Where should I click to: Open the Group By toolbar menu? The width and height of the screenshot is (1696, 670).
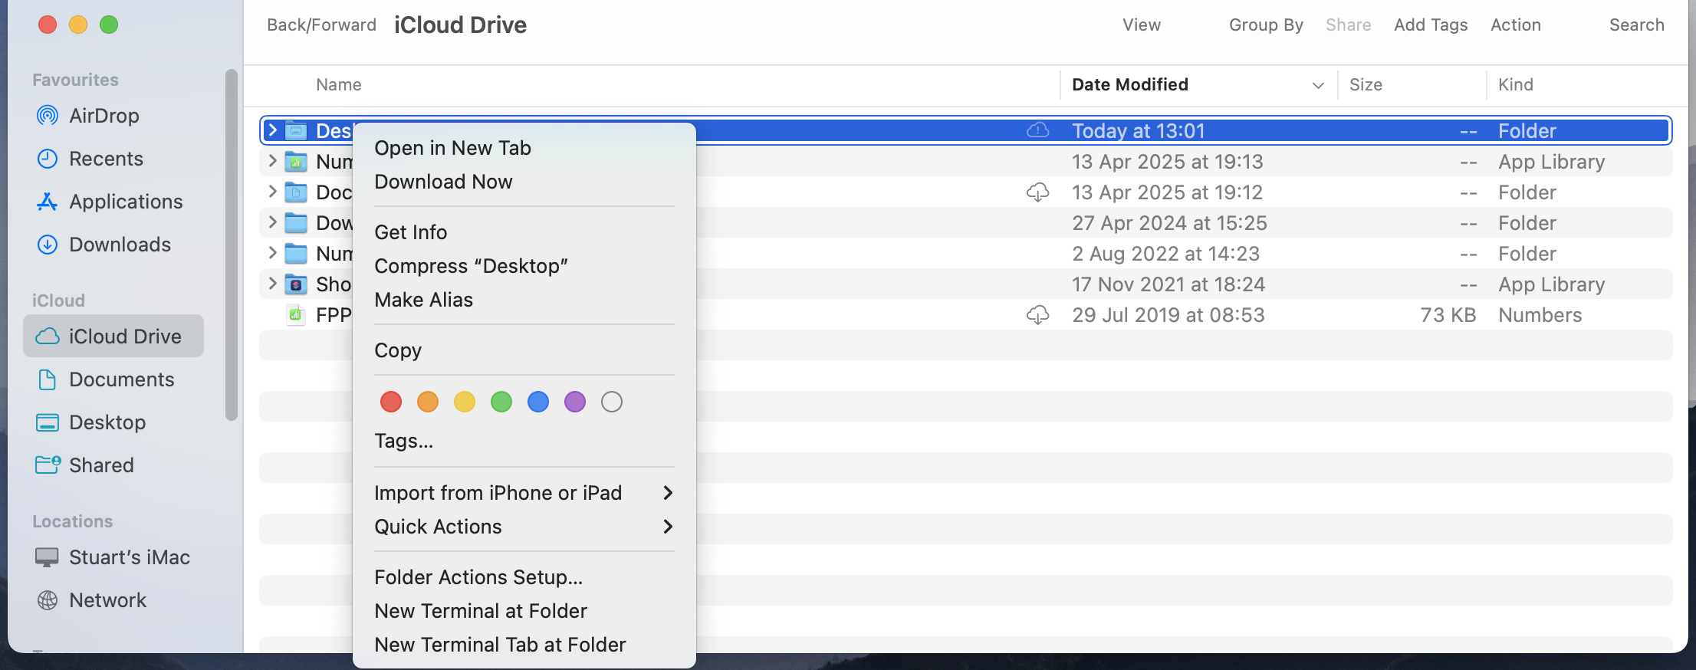[1266, 25]
